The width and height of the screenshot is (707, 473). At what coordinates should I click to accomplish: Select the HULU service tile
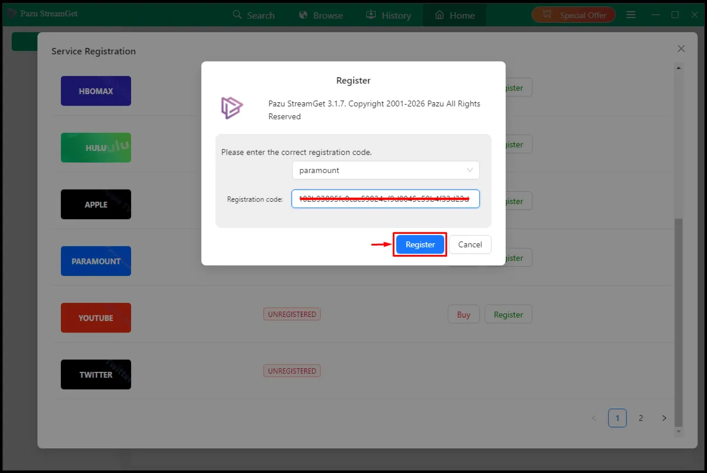coord(96,147)
